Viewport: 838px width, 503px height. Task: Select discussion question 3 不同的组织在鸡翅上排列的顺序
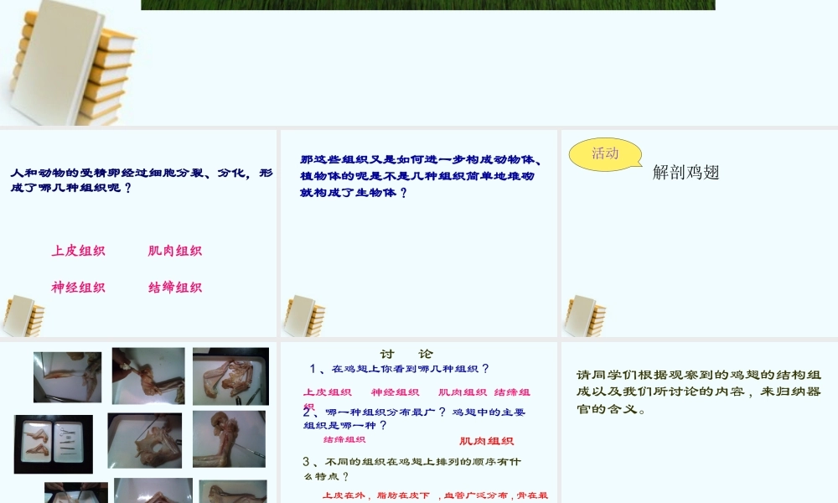click(411, 469)
